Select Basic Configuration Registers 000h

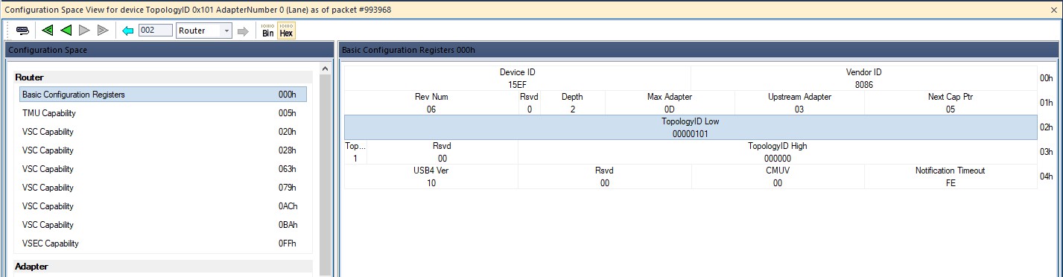(x=163, y=95)
